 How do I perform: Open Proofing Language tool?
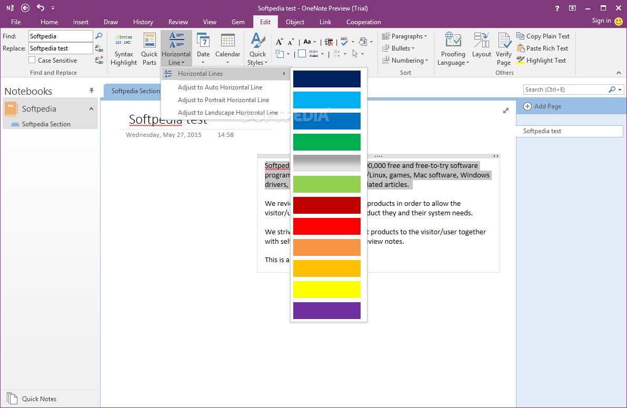click(x=453, y=49)
